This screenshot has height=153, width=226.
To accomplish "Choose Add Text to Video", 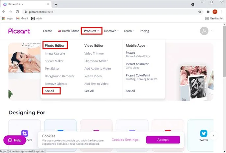I will [97, 84].
